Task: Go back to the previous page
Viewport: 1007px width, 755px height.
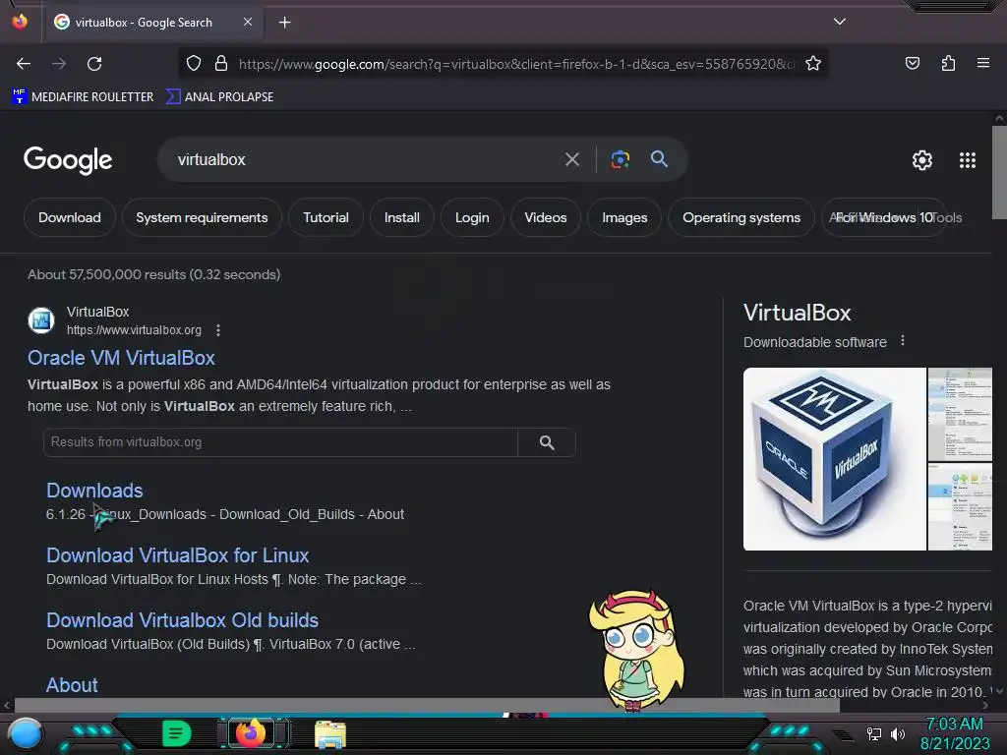Action: pos(24,64)
